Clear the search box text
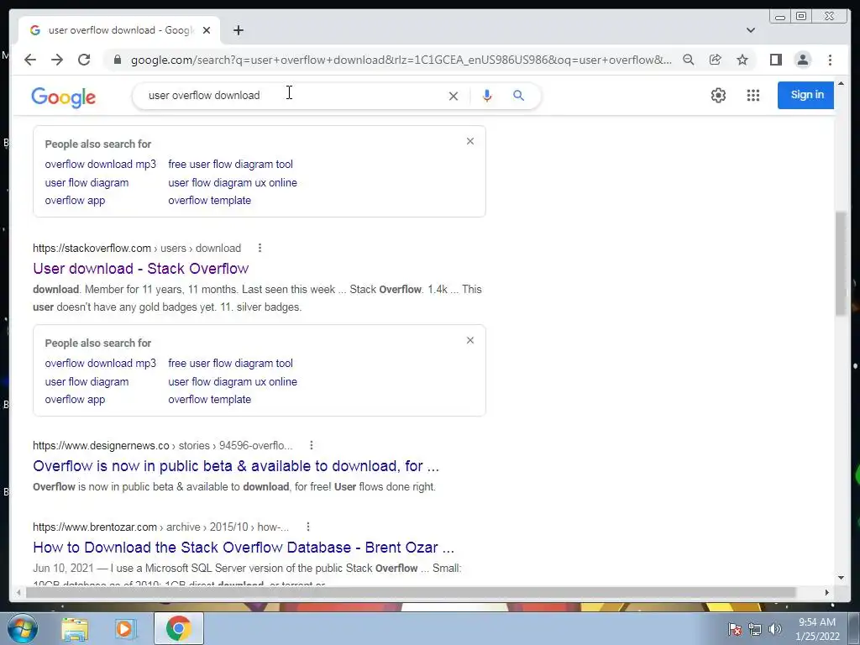This screenshot has width=860, height=645. 453,96
